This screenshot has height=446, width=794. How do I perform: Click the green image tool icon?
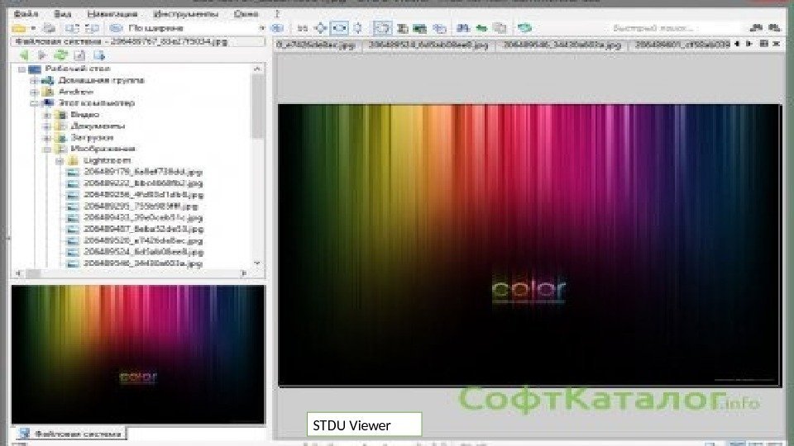click(x=420, y=28)
